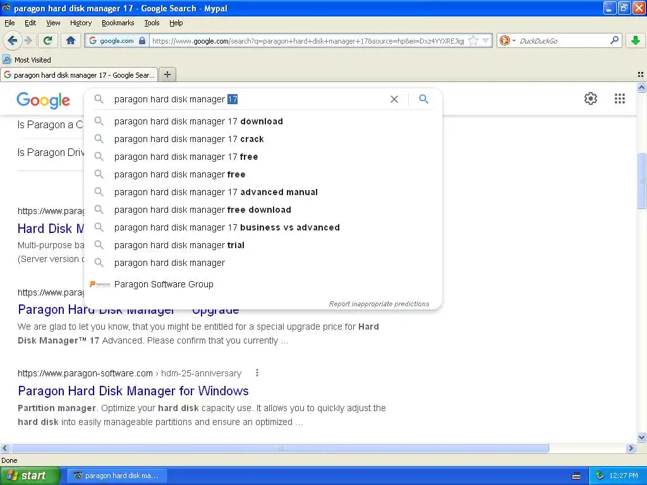Choose suggestion '17 advanced manual'
The image size is (647, 485).
(263, 192)
